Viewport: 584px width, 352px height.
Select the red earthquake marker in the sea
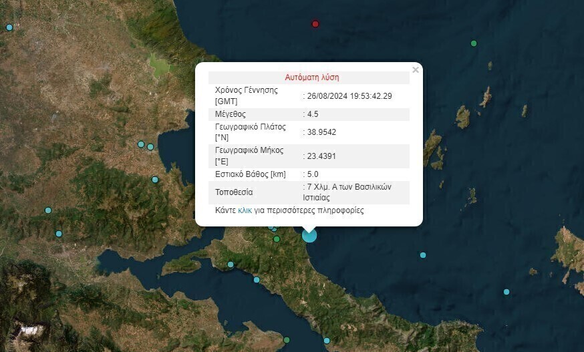click(x=315, y=24)
